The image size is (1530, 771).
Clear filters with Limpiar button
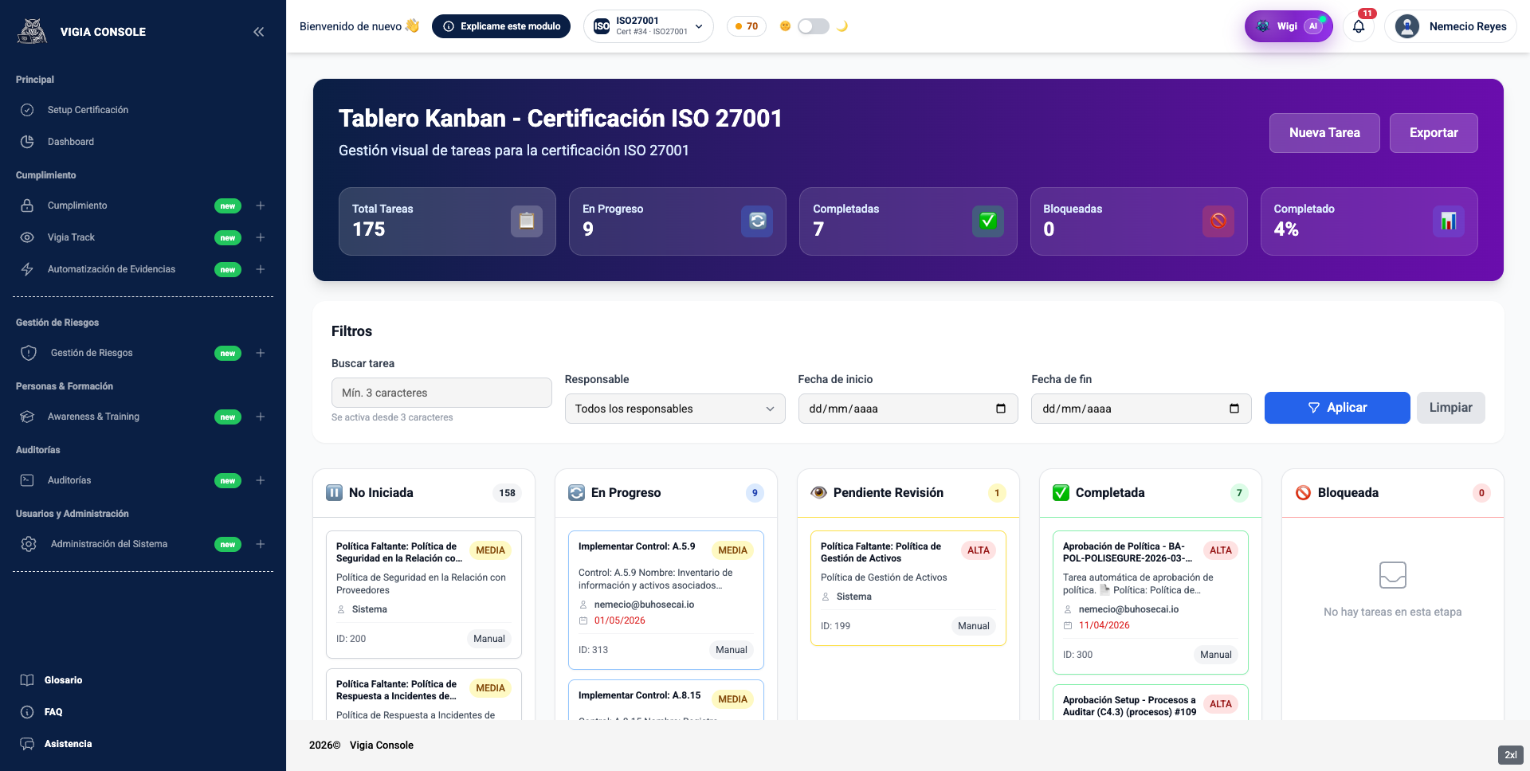click(1450, 408)
